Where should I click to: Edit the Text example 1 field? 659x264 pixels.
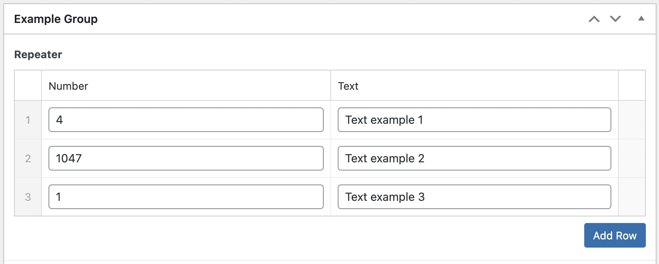[x=474, y=120]
